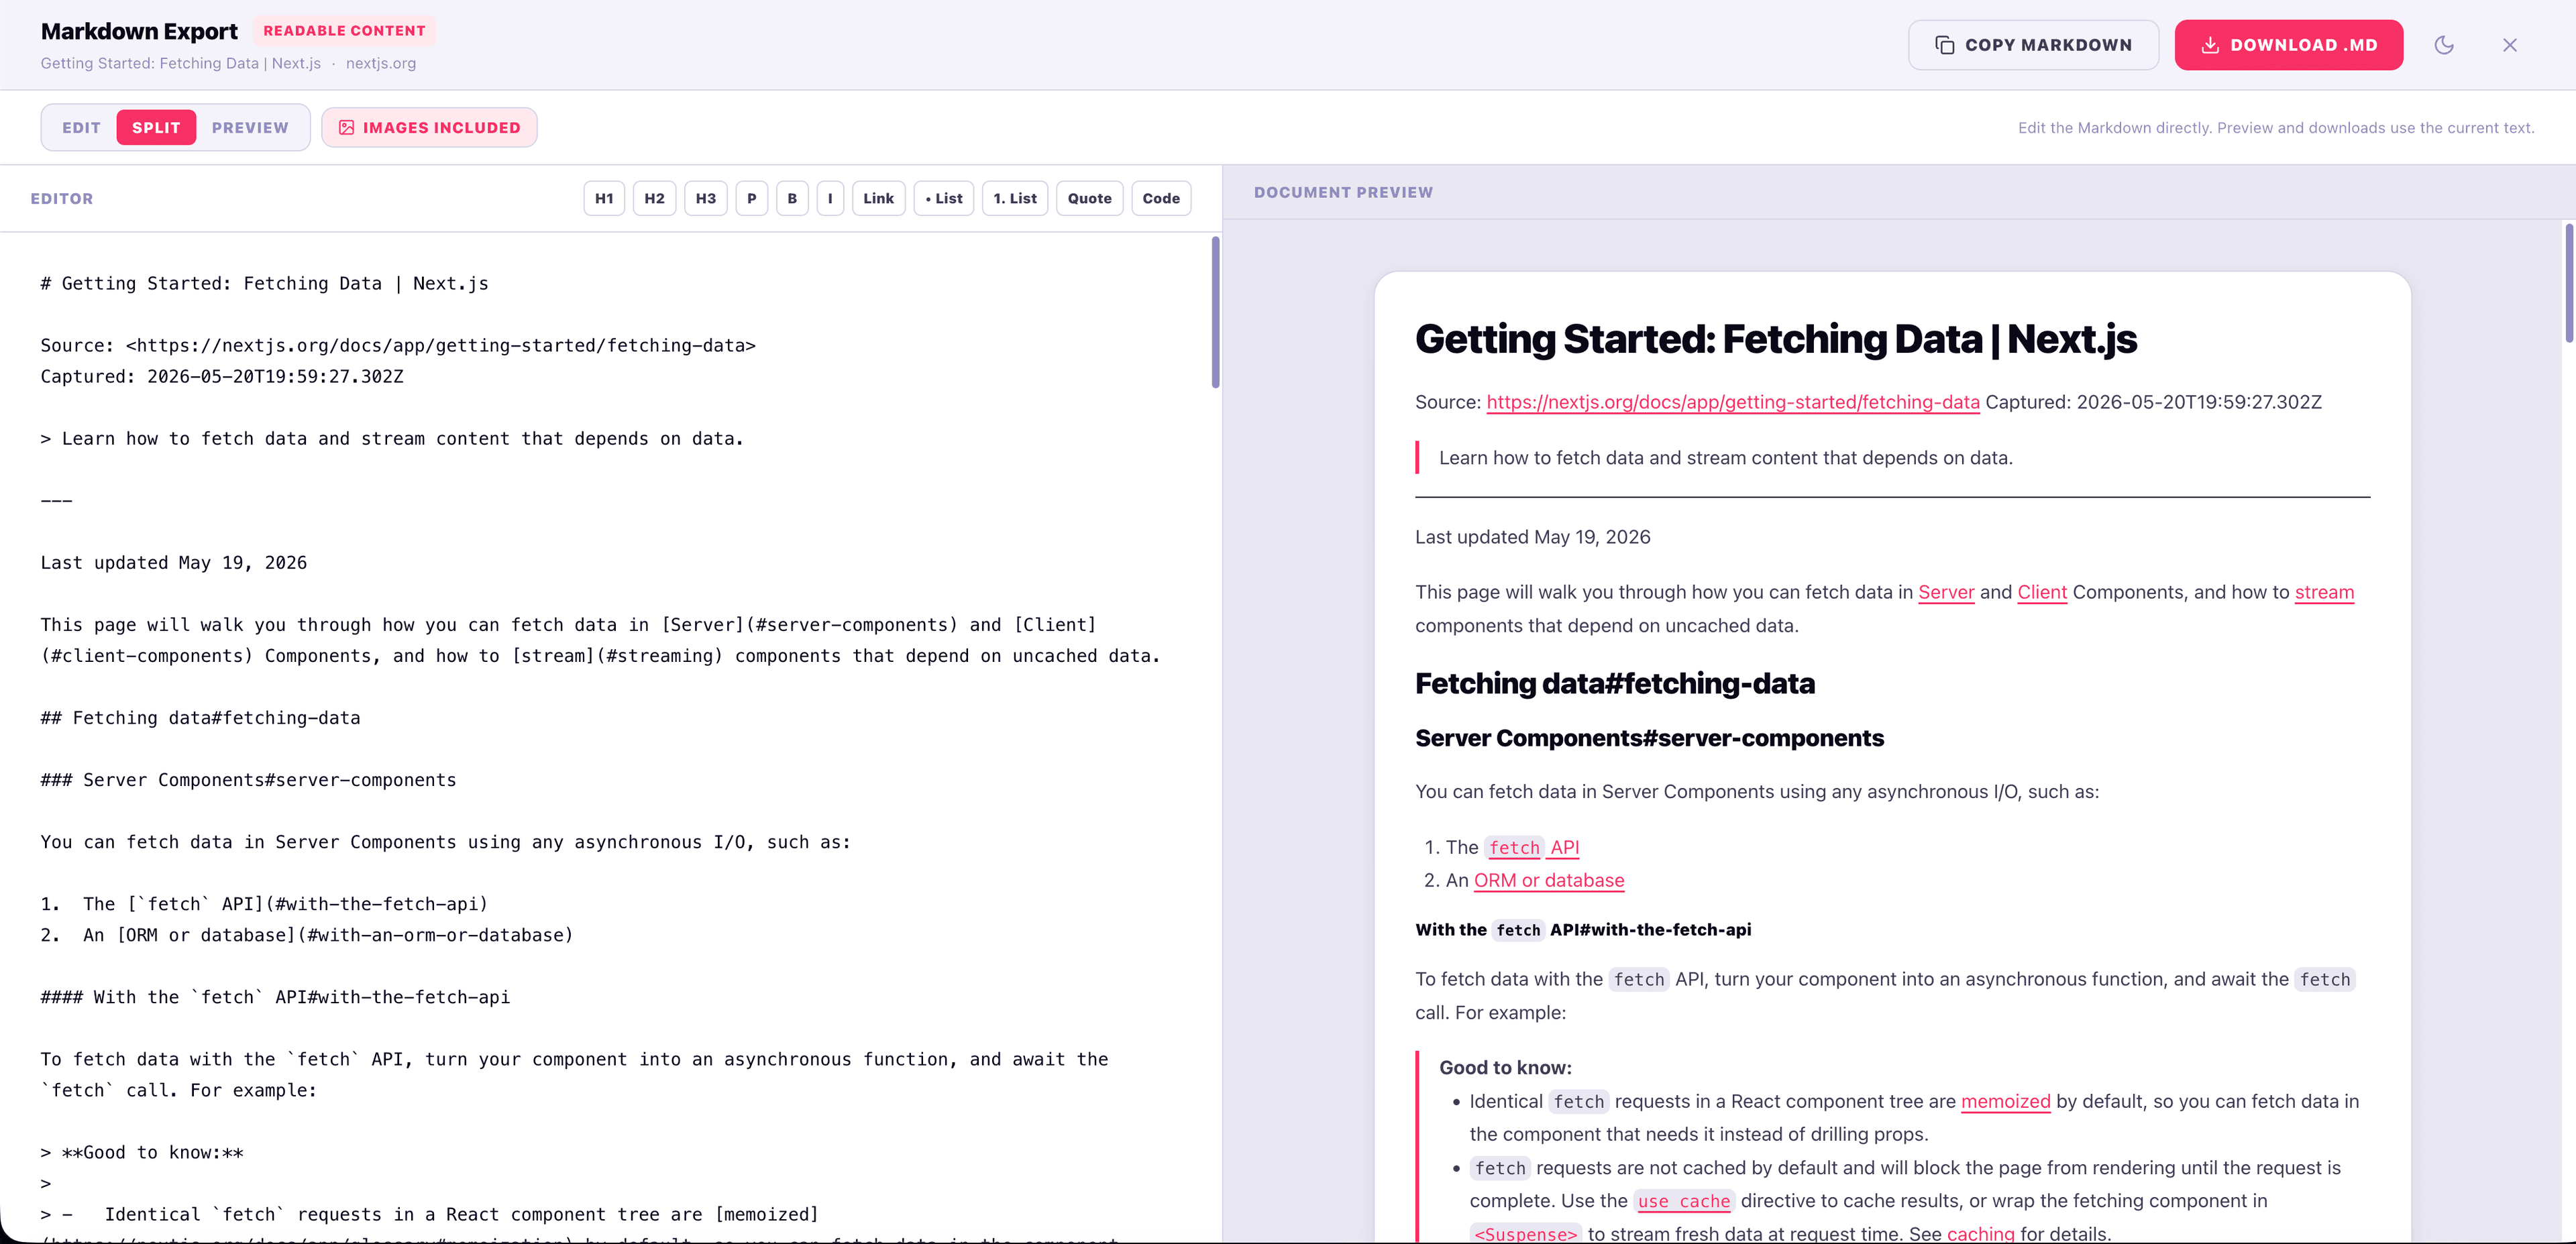The image size is (2576, 1244).
Task: Follow the stream link in preview
Action: (x=2324, y=592)
